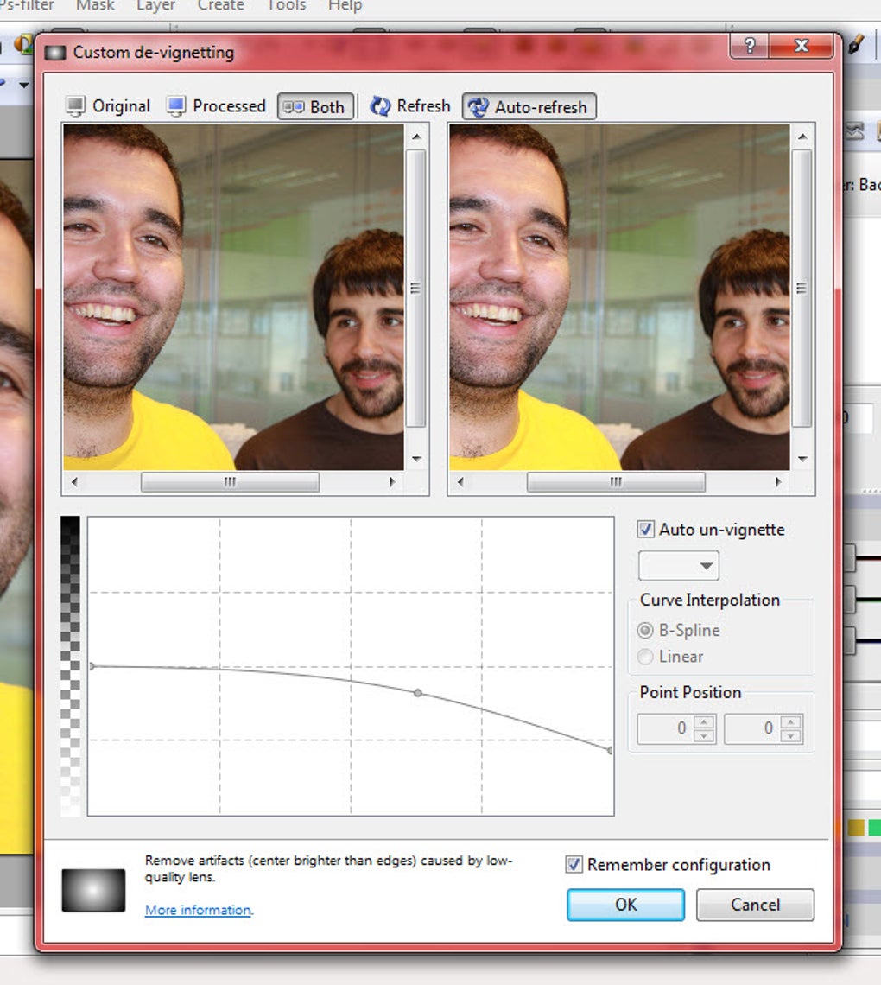Open the Help menu

coord(345,6)
